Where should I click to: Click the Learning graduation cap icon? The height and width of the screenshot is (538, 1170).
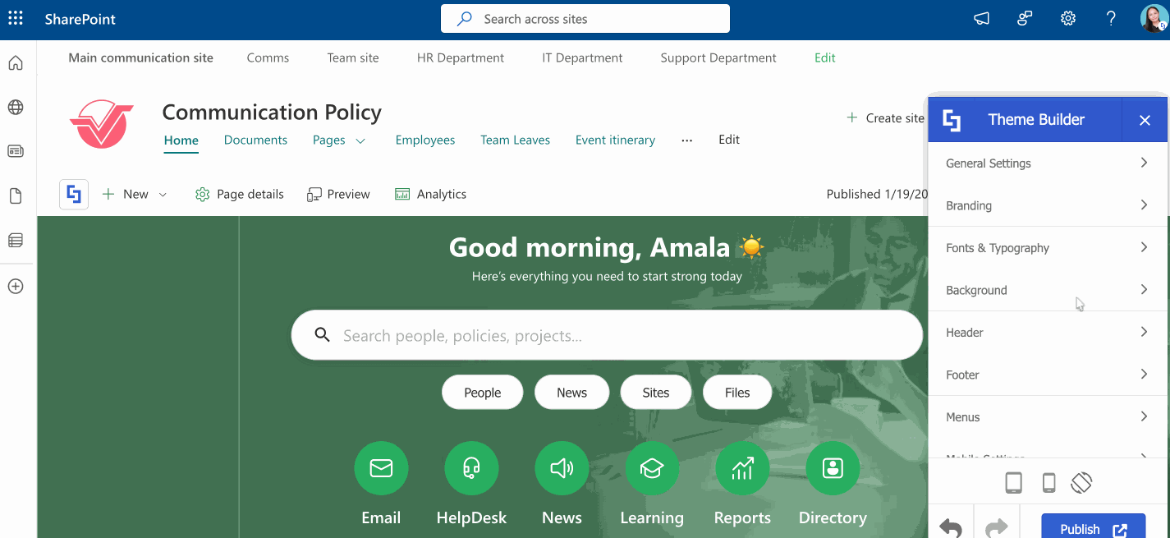tap(652, 468)
